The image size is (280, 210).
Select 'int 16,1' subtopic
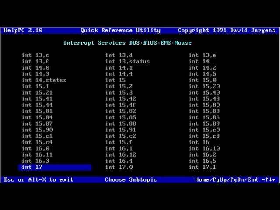pos(119,148)
